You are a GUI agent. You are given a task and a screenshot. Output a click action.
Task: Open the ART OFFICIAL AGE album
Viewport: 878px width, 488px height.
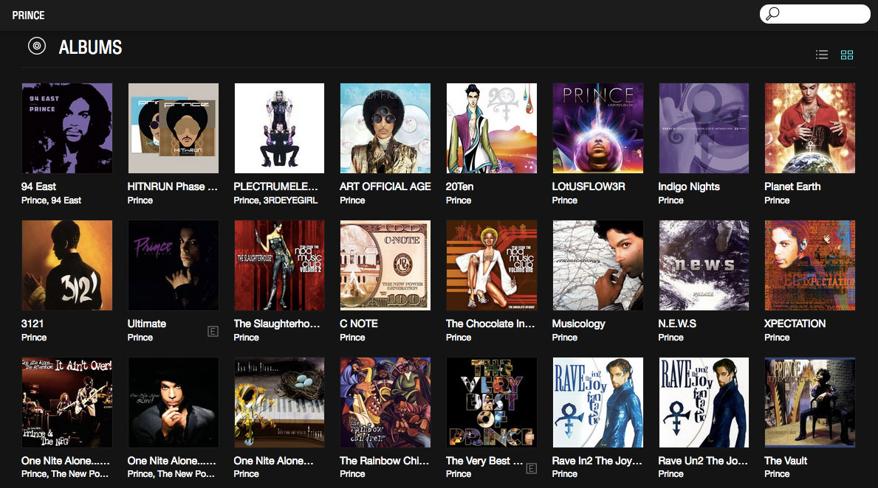[385, 128]
